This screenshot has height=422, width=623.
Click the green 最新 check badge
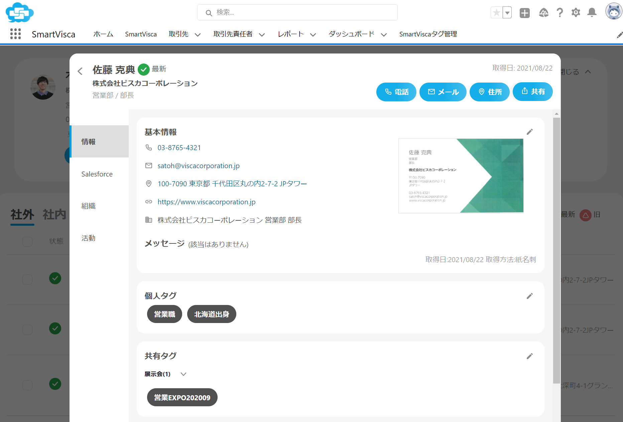(144, 70)
